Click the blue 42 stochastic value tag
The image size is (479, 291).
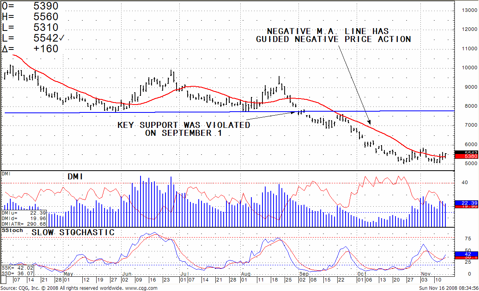tap(467, 254)
